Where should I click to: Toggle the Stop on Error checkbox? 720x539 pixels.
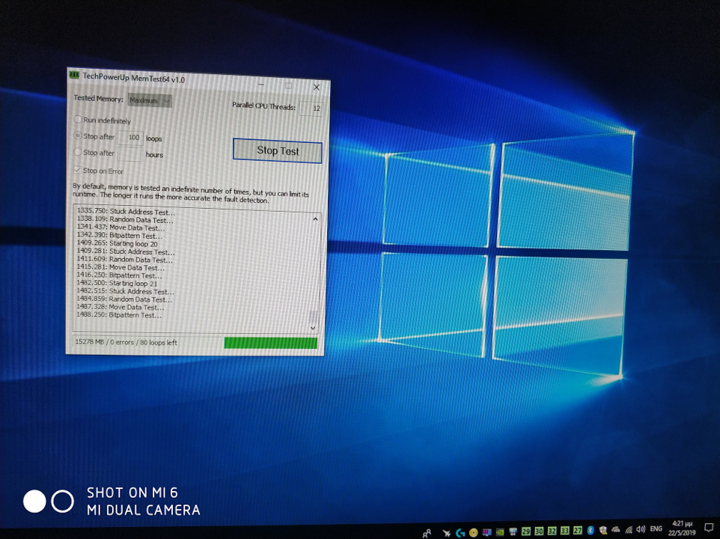pyautogui.click(x=77, y=170)
